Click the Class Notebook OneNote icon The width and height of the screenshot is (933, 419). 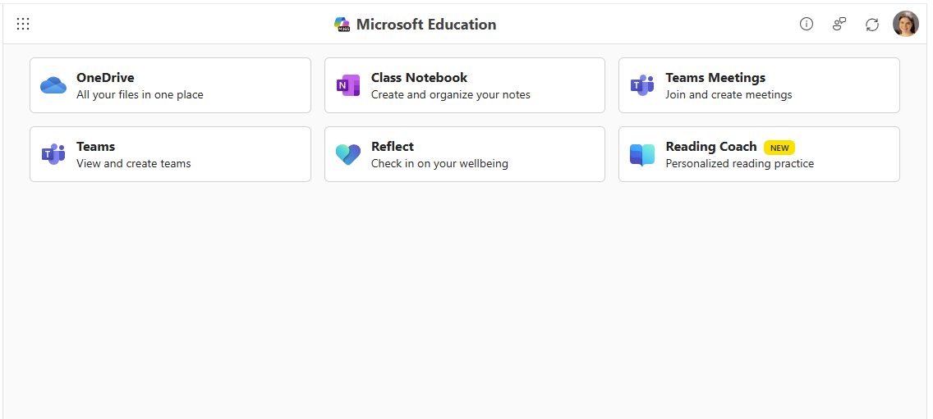(x=348, y=85)
